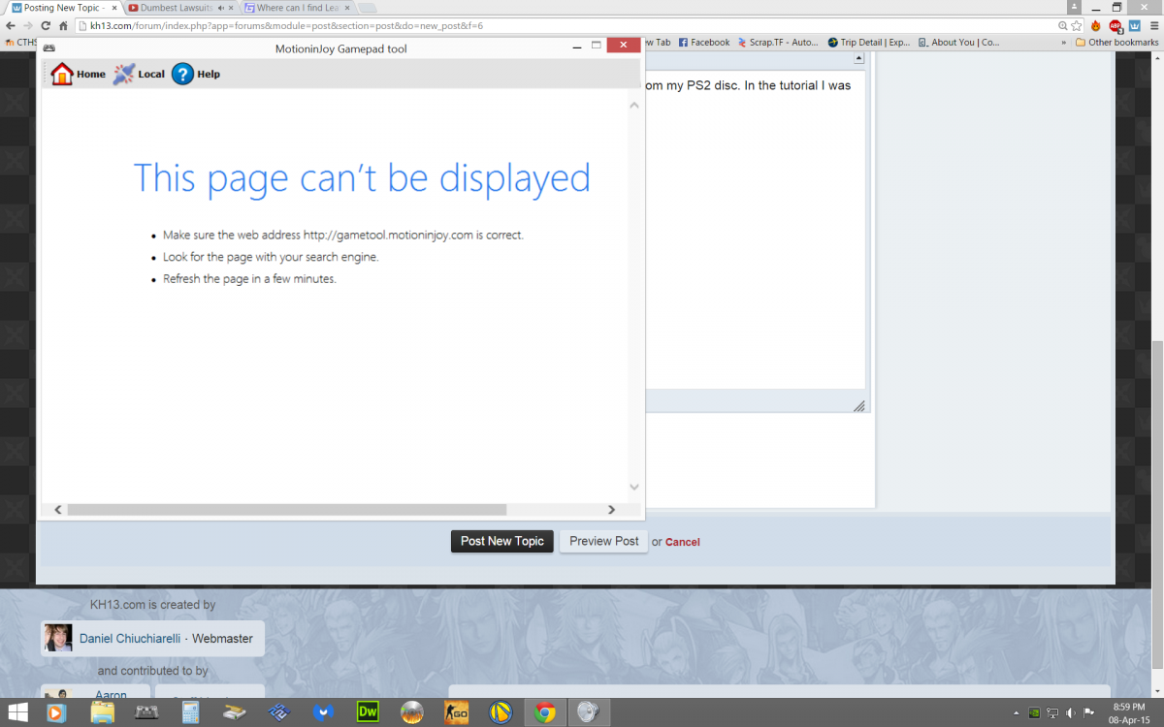This screenshot has width=1164, height=727.
Task: Reload the page in Chrome
Action: 45,25
